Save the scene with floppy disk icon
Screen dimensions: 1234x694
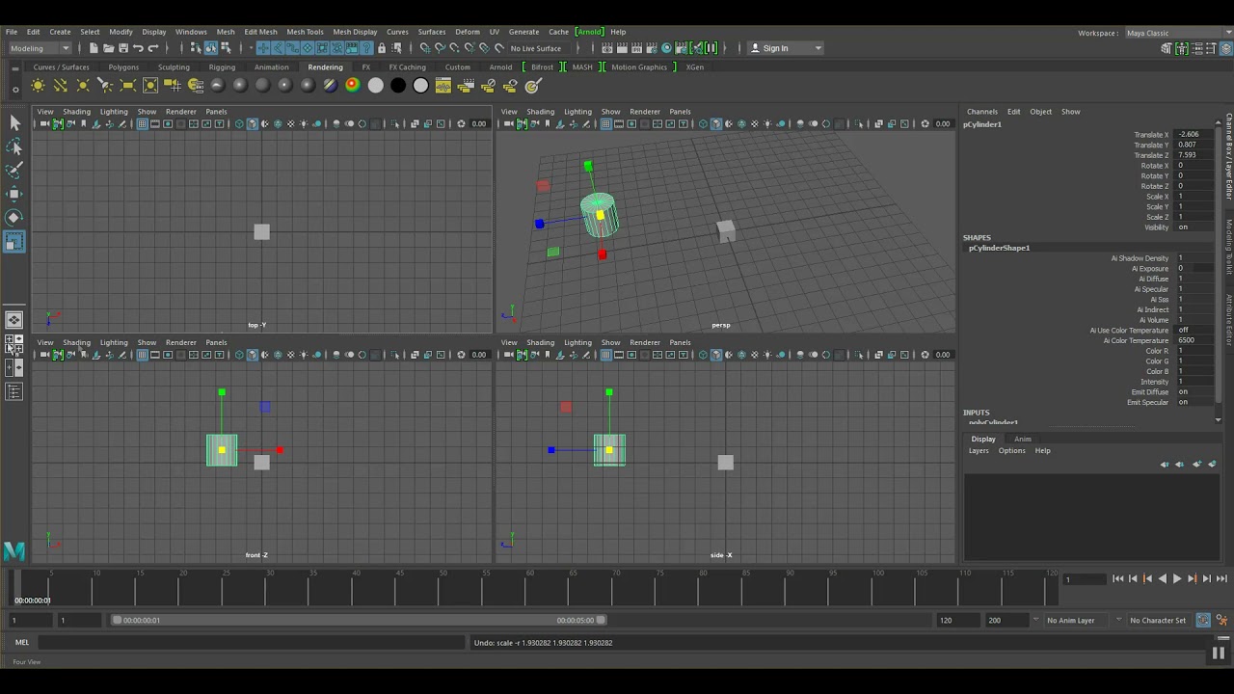[122, 48]
